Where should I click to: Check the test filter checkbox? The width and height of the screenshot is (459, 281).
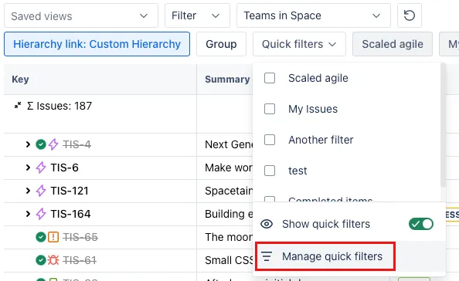click(x=270, y=171)
